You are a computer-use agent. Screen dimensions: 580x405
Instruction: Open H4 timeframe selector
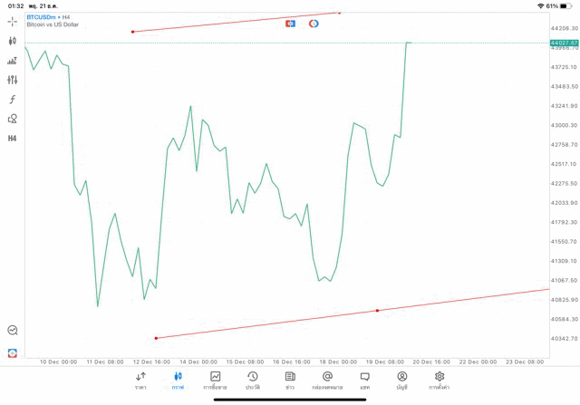coord(13,139)
